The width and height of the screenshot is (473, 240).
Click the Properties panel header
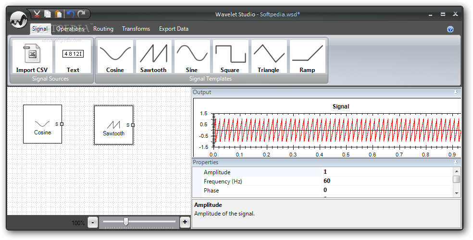(x=326, y=162)
